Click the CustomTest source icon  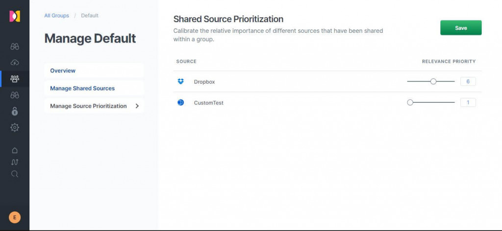coord(181,103)
